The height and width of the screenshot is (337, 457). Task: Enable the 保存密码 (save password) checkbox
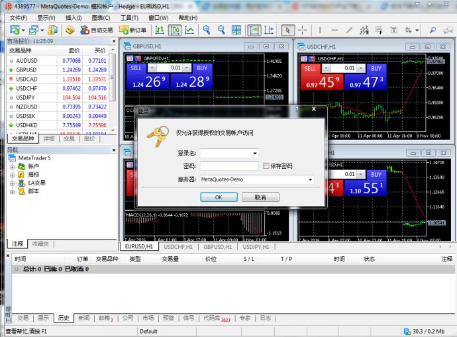click(x=266, y=166)
